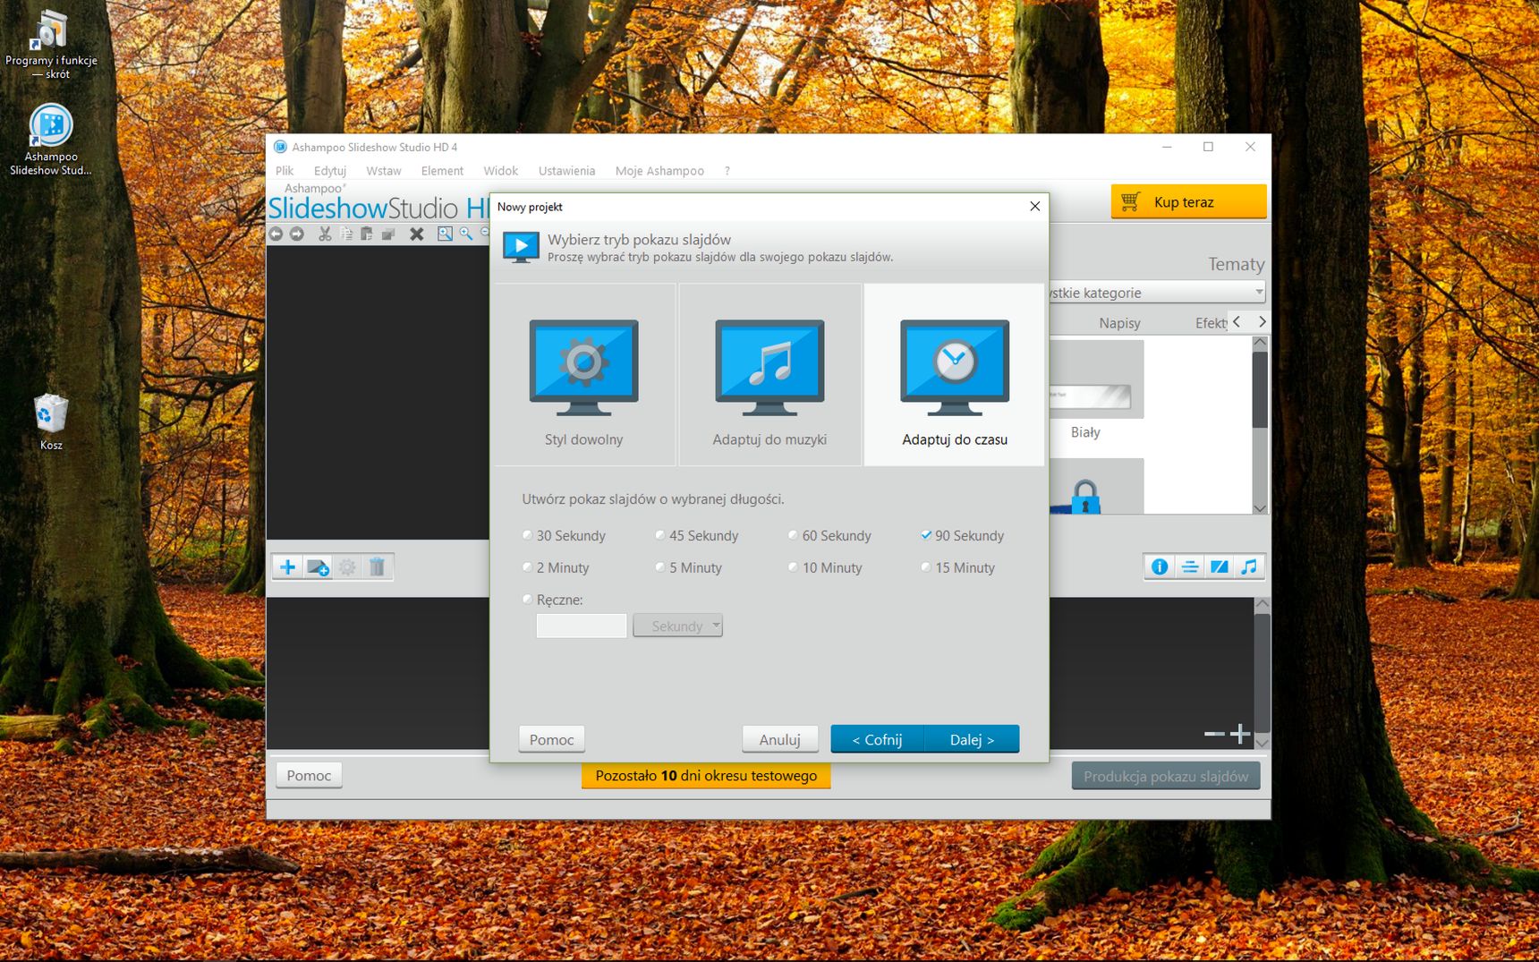The image size is (1539, 962).
Task: Click Anuluj to cancel new project
Action: (x=780, y=739)
